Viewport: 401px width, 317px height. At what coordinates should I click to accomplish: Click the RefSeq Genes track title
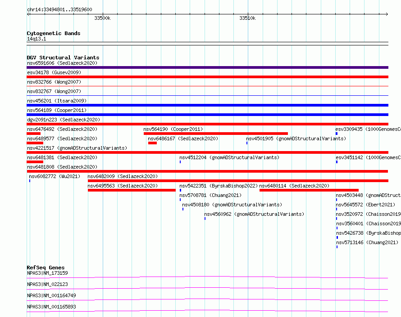pyautogui.click(x=46, y=268)
